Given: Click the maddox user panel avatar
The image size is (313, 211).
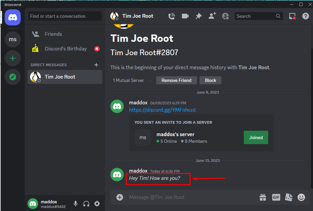Looking at the screenshot, I should coord(33,204).
